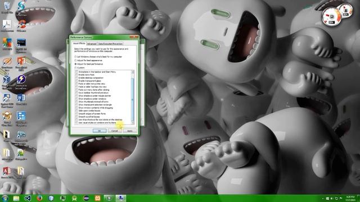Enable Aero Peek checkbox
The image size is (360, 202).
pyautogui.click(x=77, y=75)
